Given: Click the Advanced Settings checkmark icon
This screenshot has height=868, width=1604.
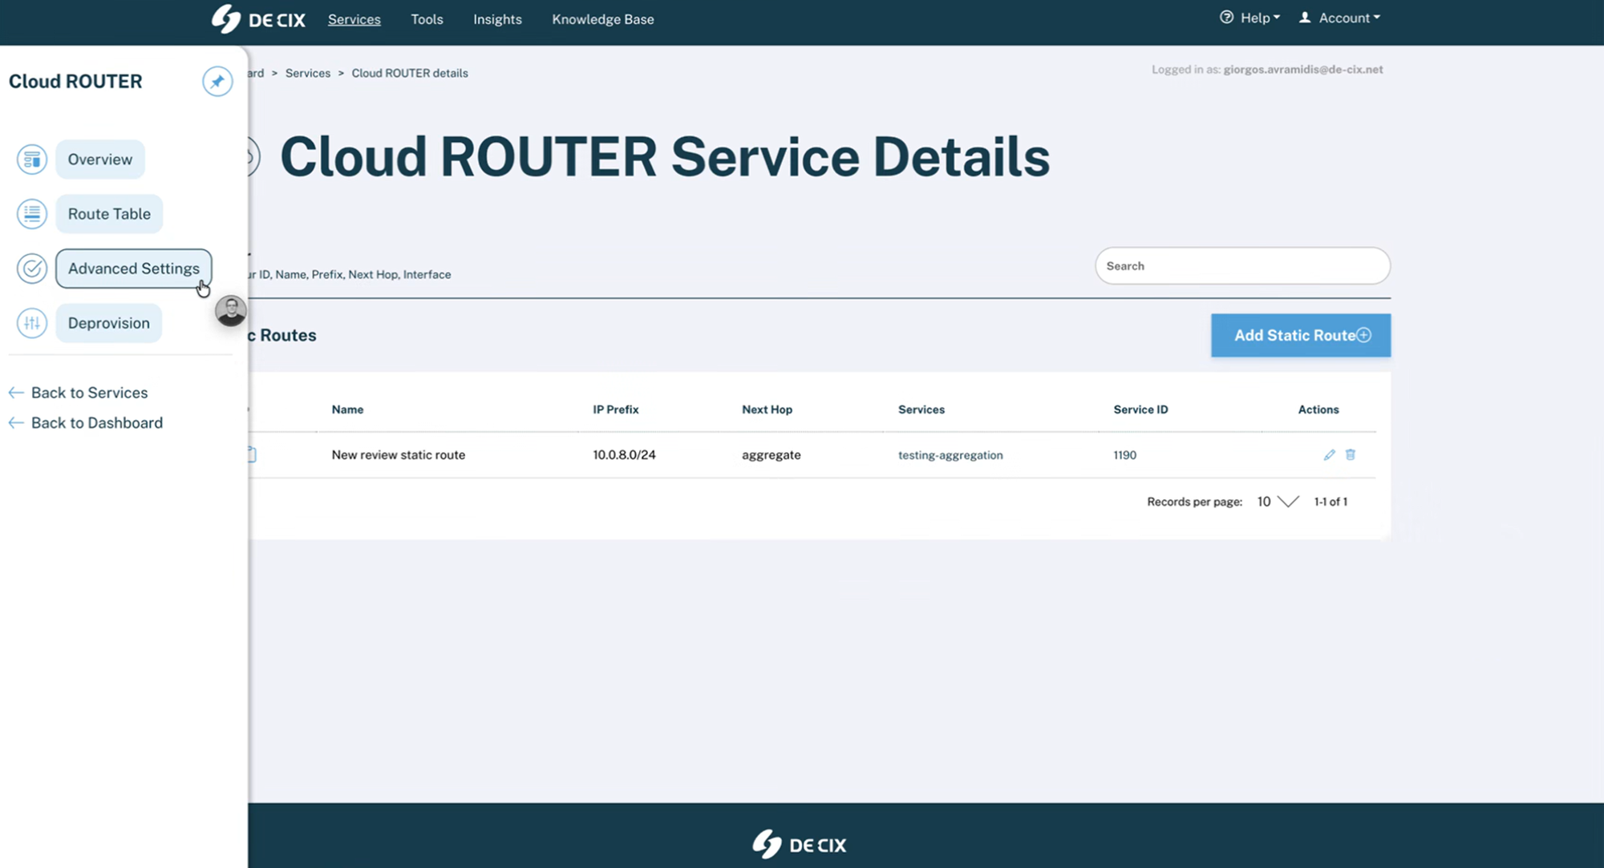Looking at the screenshot, I should [x=32, y=268].
